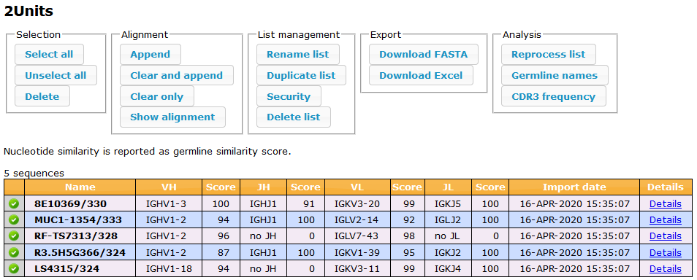This screenshot has width=697, height=280.
Task: Delete the selected sequences
Action: point(42,96)
